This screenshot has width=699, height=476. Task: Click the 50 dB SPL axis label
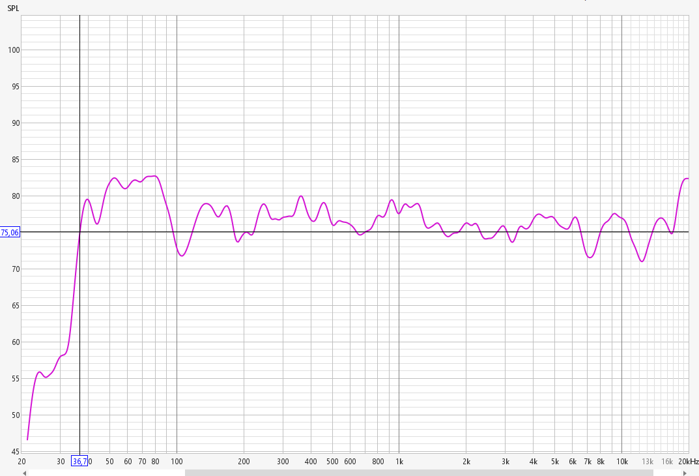point(12,415)
